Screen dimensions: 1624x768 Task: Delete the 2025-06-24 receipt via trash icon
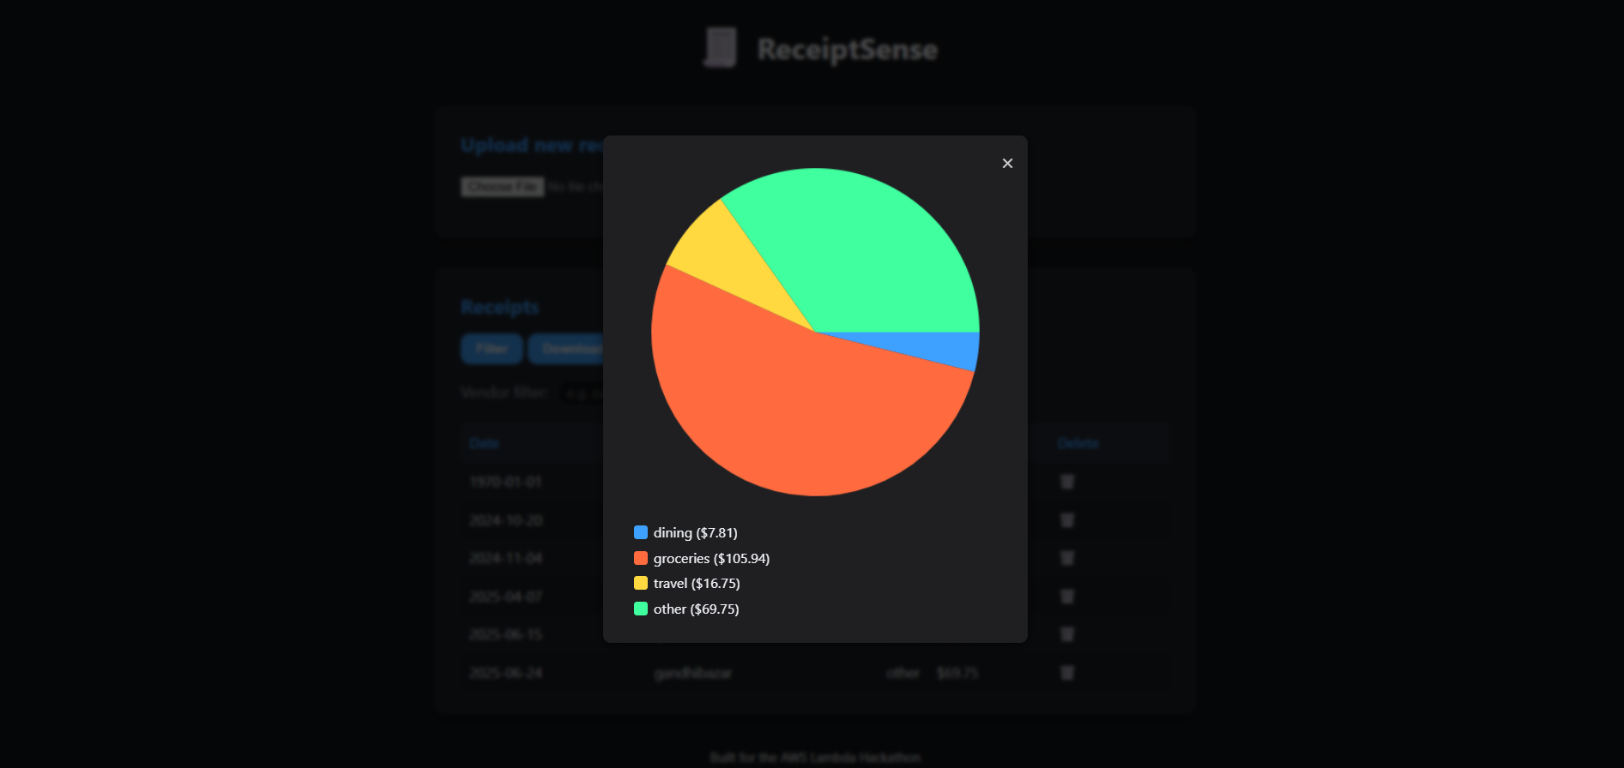pos(1067,673)
